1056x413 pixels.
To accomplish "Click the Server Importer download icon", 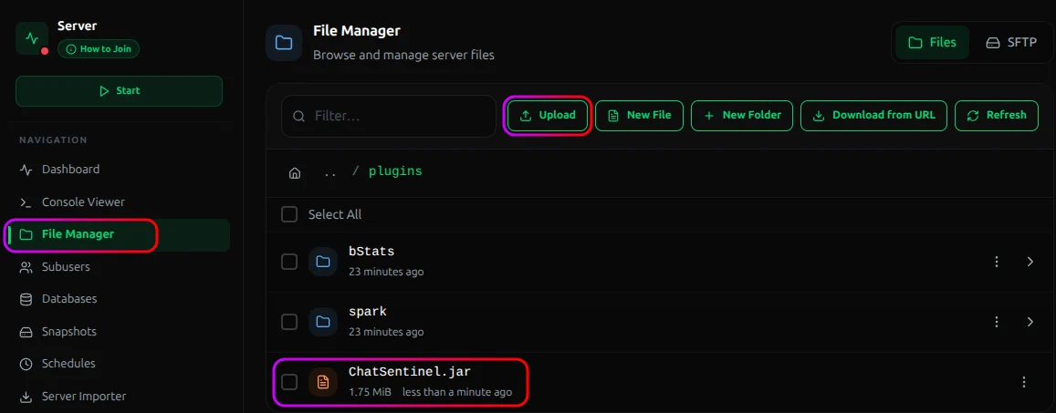I will click(26, 397).
